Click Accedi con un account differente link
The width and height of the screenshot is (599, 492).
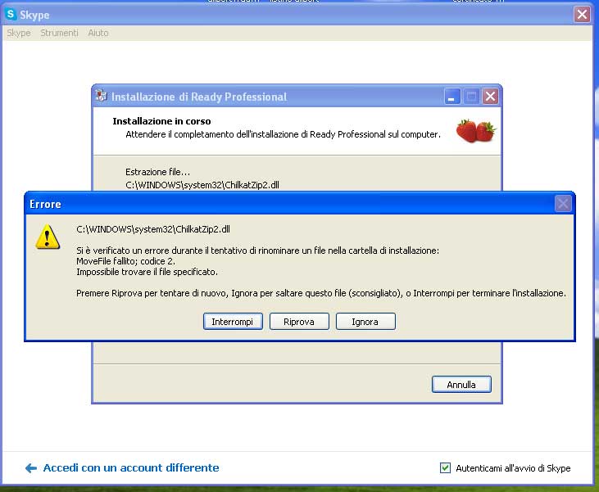[x=131, y=467]
